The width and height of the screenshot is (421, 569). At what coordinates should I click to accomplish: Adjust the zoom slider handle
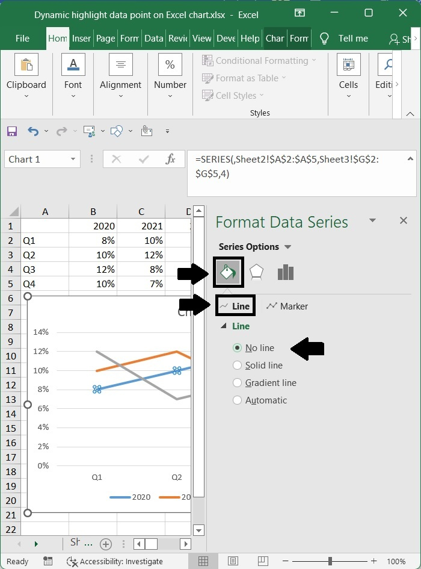tap(330, 561)
